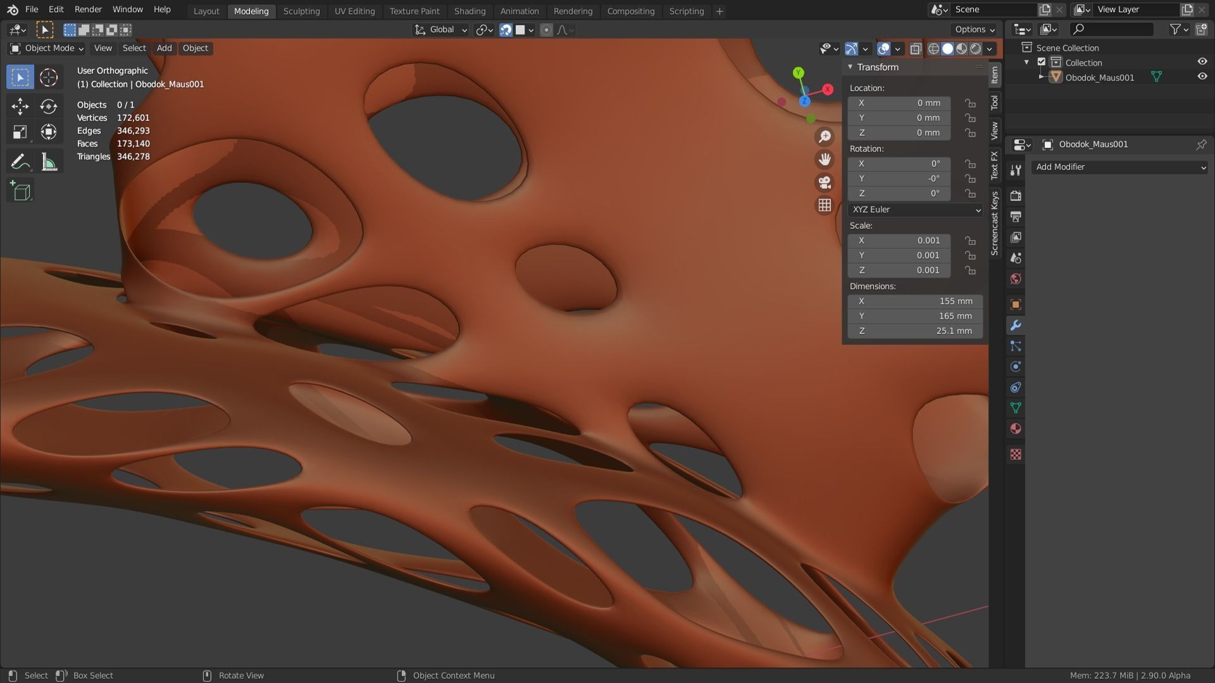Select the Select Box tool
The image size is (1215, 683).
point(20,77)
